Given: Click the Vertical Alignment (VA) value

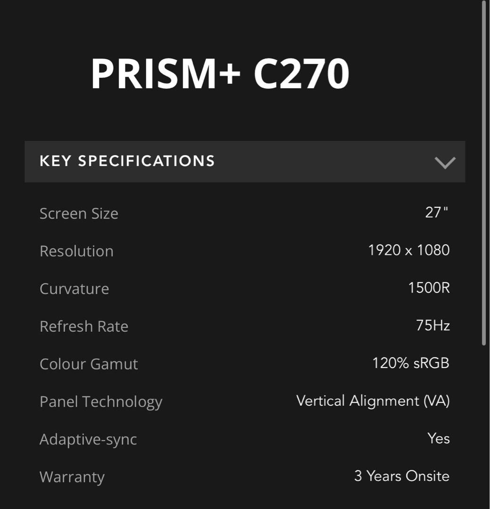Looking at the screenshot, I should coord(373,401).
